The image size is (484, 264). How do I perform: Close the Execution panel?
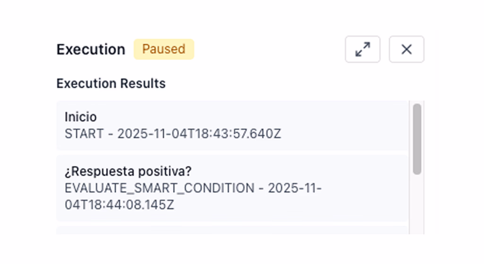pyautogui.click(x=406, y=49)
